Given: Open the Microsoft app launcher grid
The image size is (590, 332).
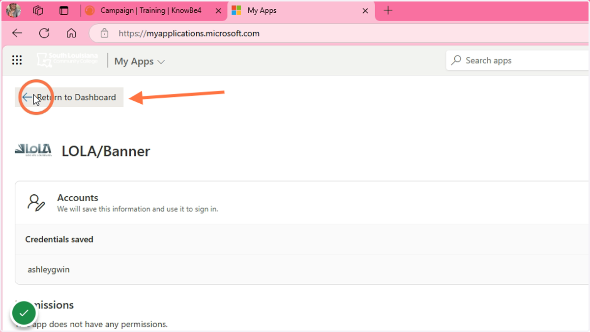Looking at the screenshot, I should click(17, 60).
